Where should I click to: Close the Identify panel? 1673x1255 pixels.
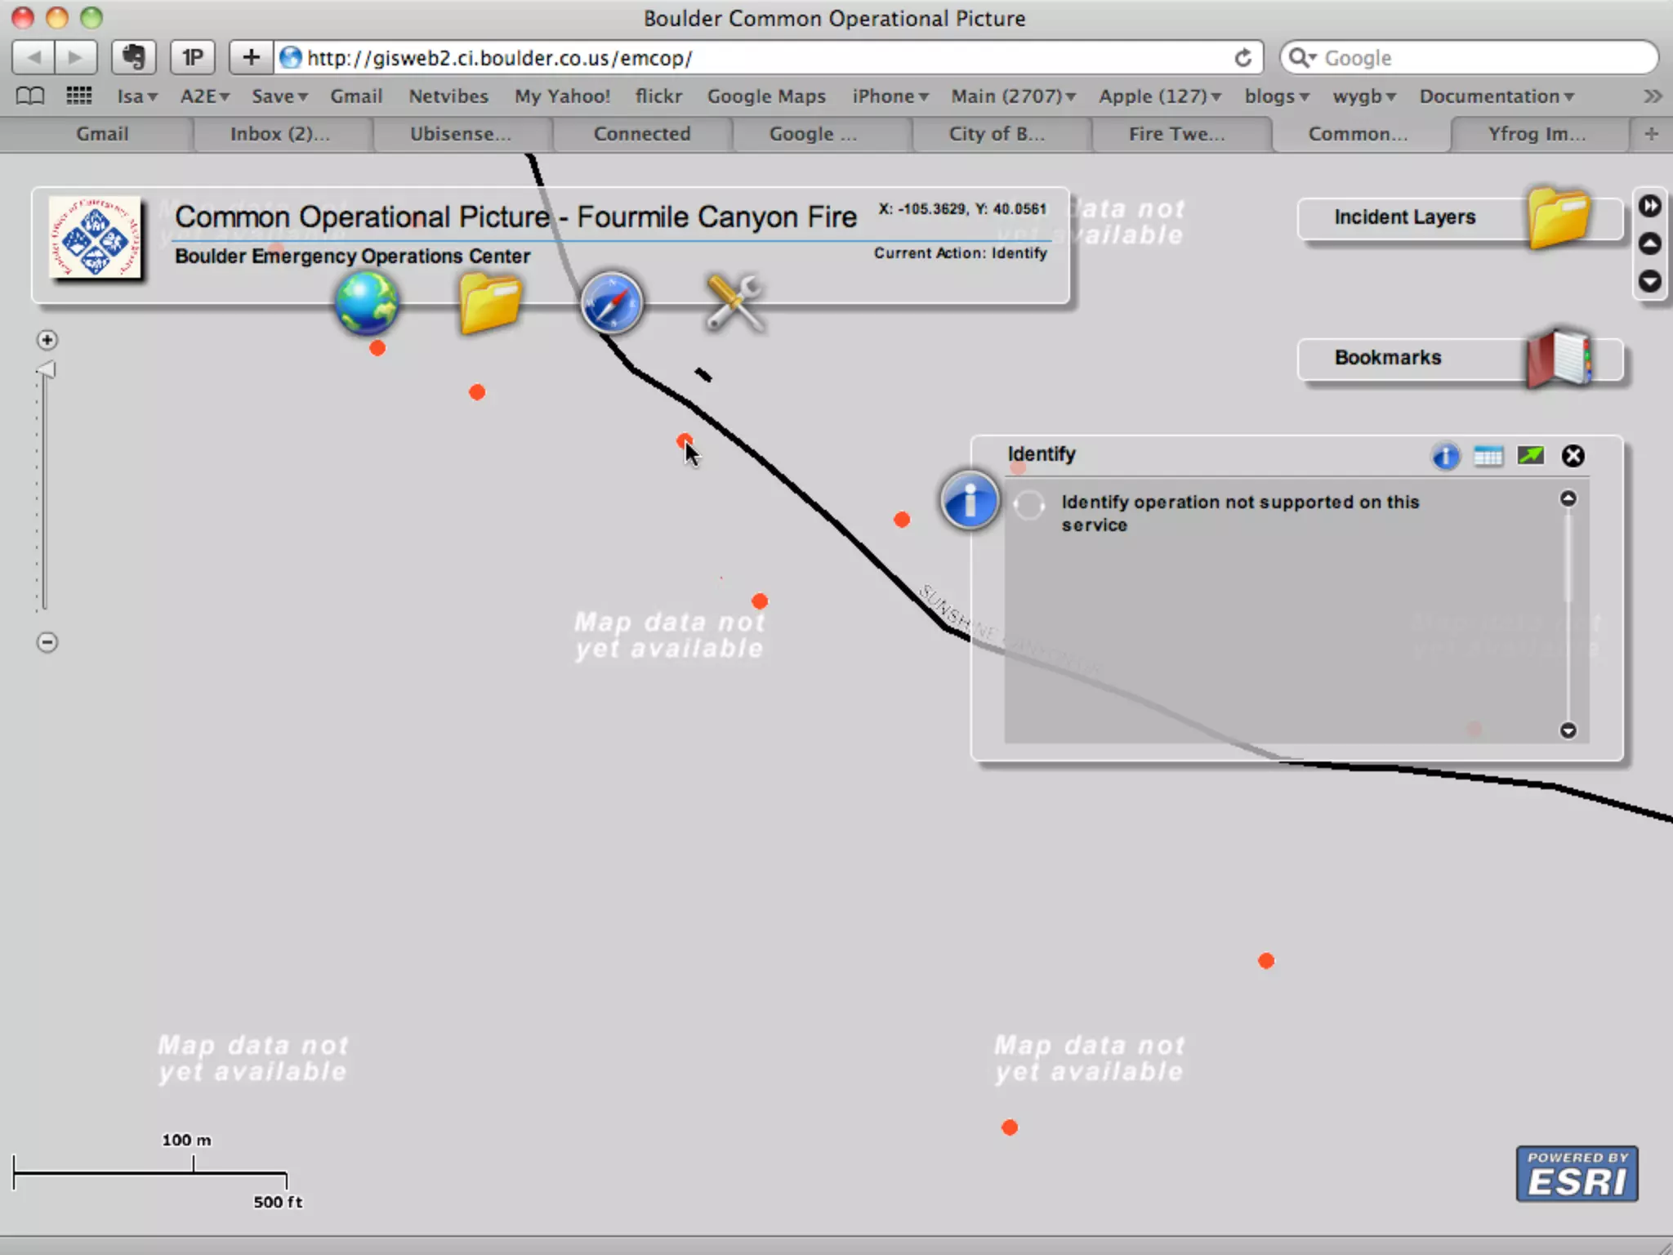pos(1573,456)
